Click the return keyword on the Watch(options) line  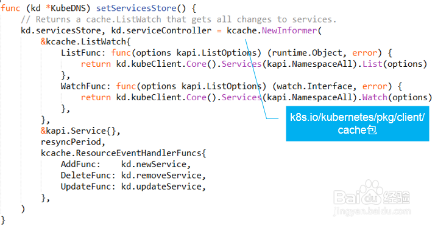point(96,97)
